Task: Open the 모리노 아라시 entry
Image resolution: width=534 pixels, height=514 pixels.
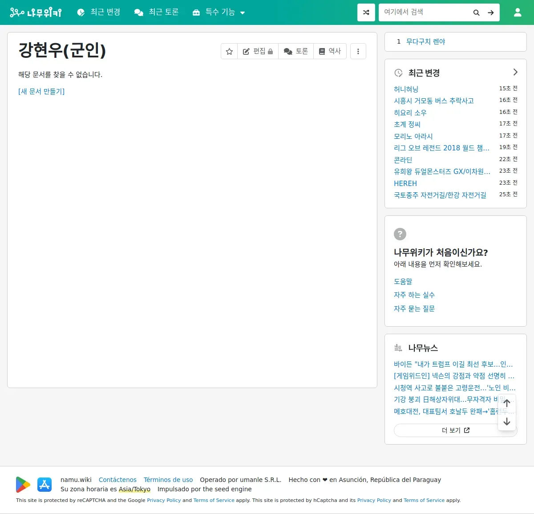Action: 413,136
